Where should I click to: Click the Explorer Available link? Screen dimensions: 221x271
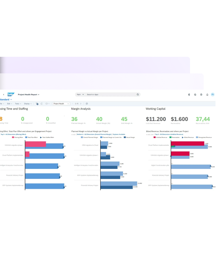(119, 135)
